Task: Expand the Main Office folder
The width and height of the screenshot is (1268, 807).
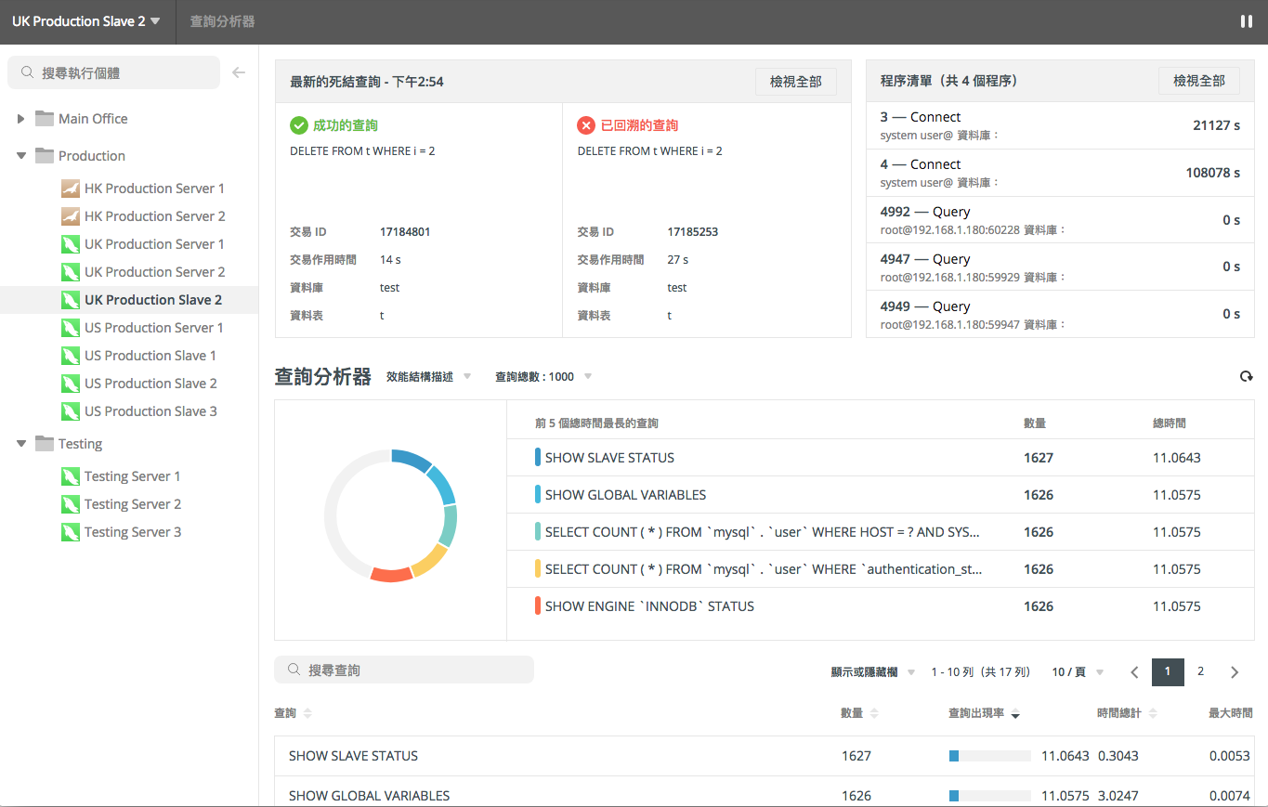Action: [x=21, y=118]
